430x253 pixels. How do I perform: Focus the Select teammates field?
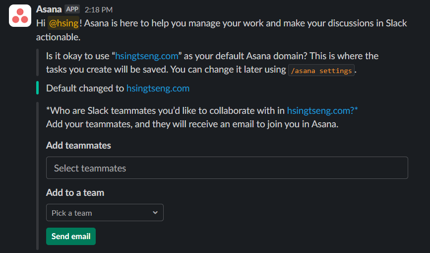(227, 168)
